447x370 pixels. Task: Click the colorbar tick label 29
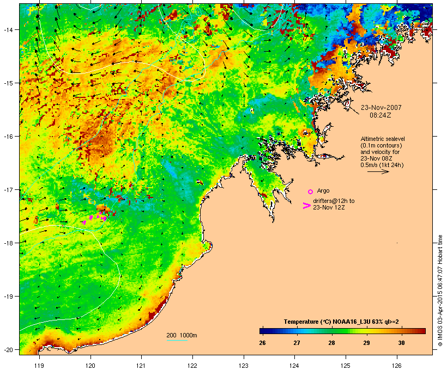pos(367,343)
